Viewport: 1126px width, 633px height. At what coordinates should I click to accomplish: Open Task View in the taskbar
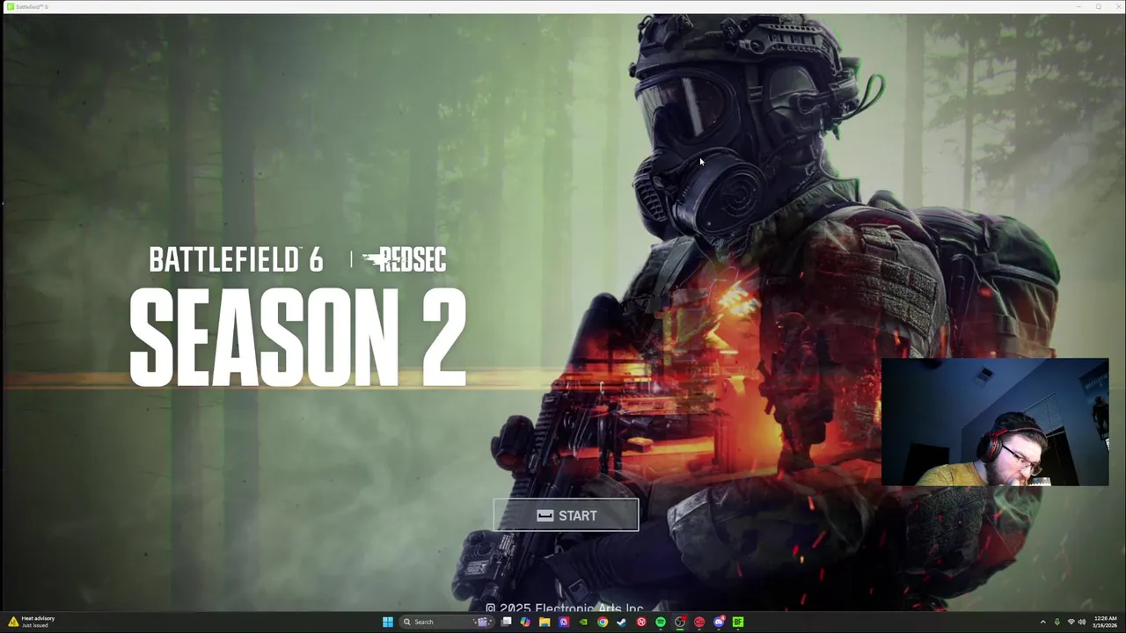[x=506, y=622]
